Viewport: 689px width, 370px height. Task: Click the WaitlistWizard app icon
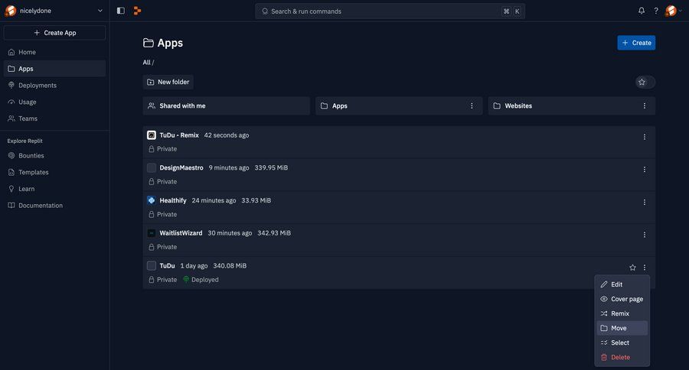(151, 233)
